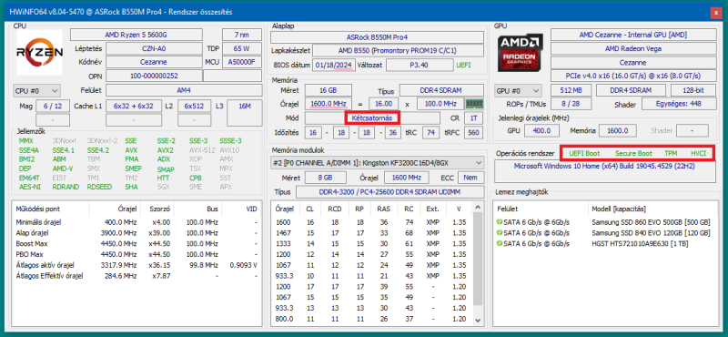Click the tRC 74 value field
728x337 pixels.
[430, 132]
